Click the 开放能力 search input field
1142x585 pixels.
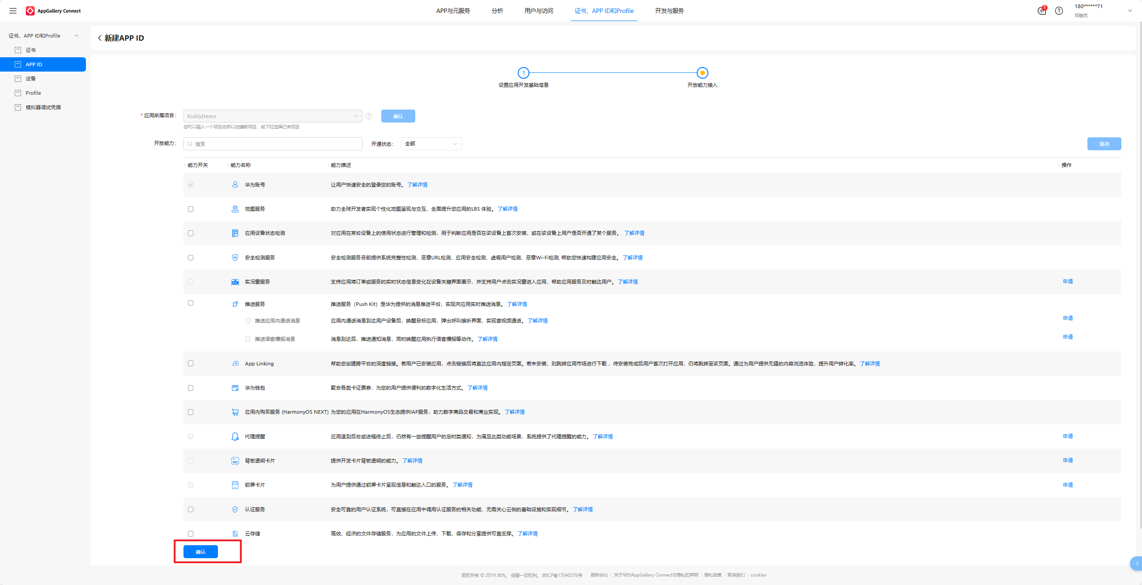(x=273, y=144)
